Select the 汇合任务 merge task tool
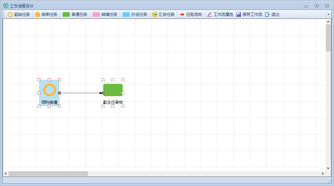The image size is (334, 186). pyautogui.click(x=163, y=14)
